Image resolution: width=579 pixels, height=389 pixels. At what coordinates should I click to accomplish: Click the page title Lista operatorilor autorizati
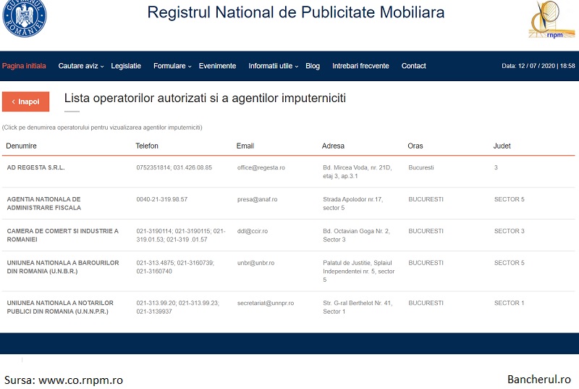(x=205, y=99)
